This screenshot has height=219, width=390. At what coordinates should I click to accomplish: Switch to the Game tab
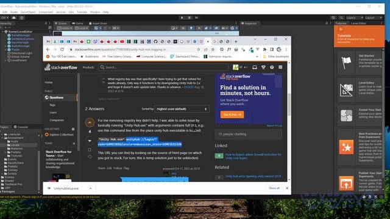click(x=77, y=23)
